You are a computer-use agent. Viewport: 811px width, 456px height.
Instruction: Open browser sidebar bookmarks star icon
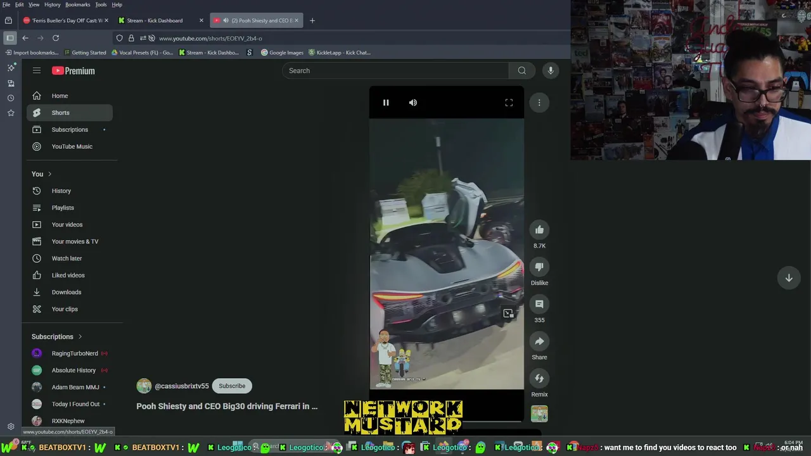click(x=11, y=113)
